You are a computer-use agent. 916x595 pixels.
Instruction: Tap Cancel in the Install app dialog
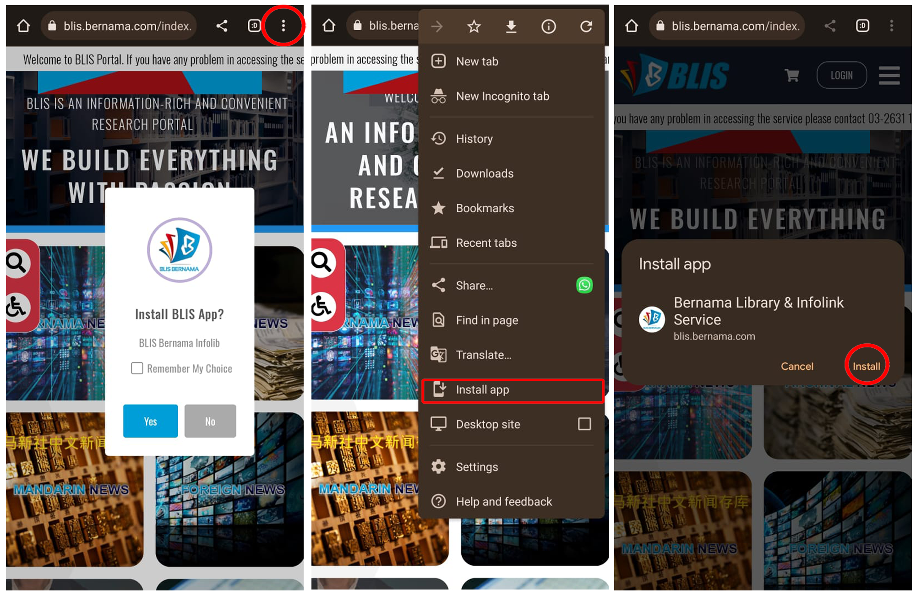(796, 366)
